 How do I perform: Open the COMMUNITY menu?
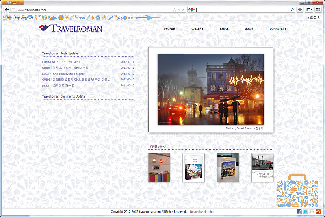[x=278, y=28]
